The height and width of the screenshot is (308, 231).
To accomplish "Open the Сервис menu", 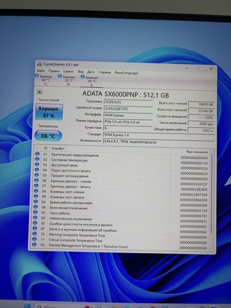I will pyautogui.click(x=69, y=71).
